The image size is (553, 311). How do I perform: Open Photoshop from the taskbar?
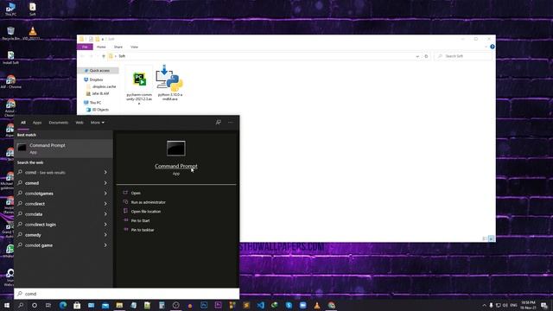point(204,305)
